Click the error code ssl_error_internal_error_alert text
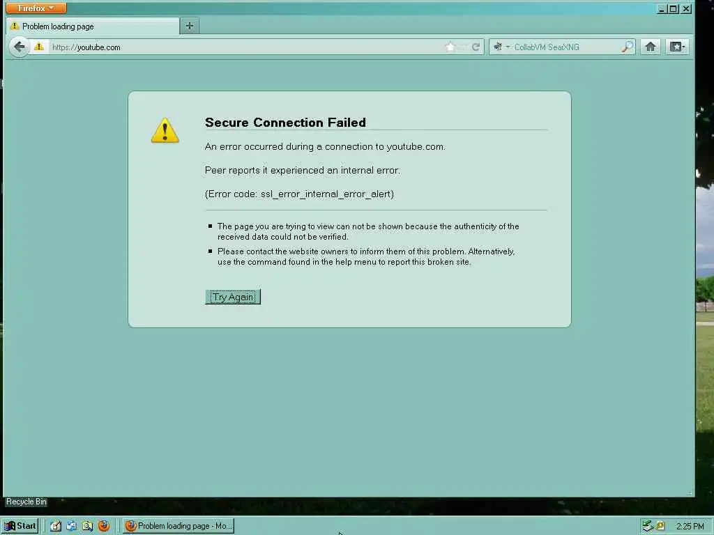Screen dimensions: 714x535 (299, 194)
